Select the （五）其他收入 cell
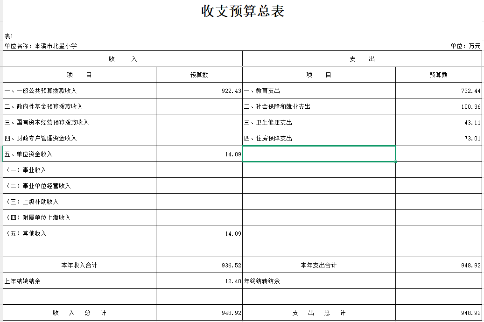The height and width of the screenshot is (322, 484). click(x=80, y=233)
